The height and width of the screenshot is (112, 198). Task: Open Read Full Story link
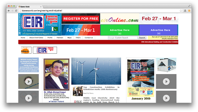pos(88,93)
